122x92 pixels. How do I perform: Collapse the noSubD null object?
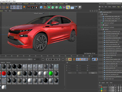tap(100, 14)
